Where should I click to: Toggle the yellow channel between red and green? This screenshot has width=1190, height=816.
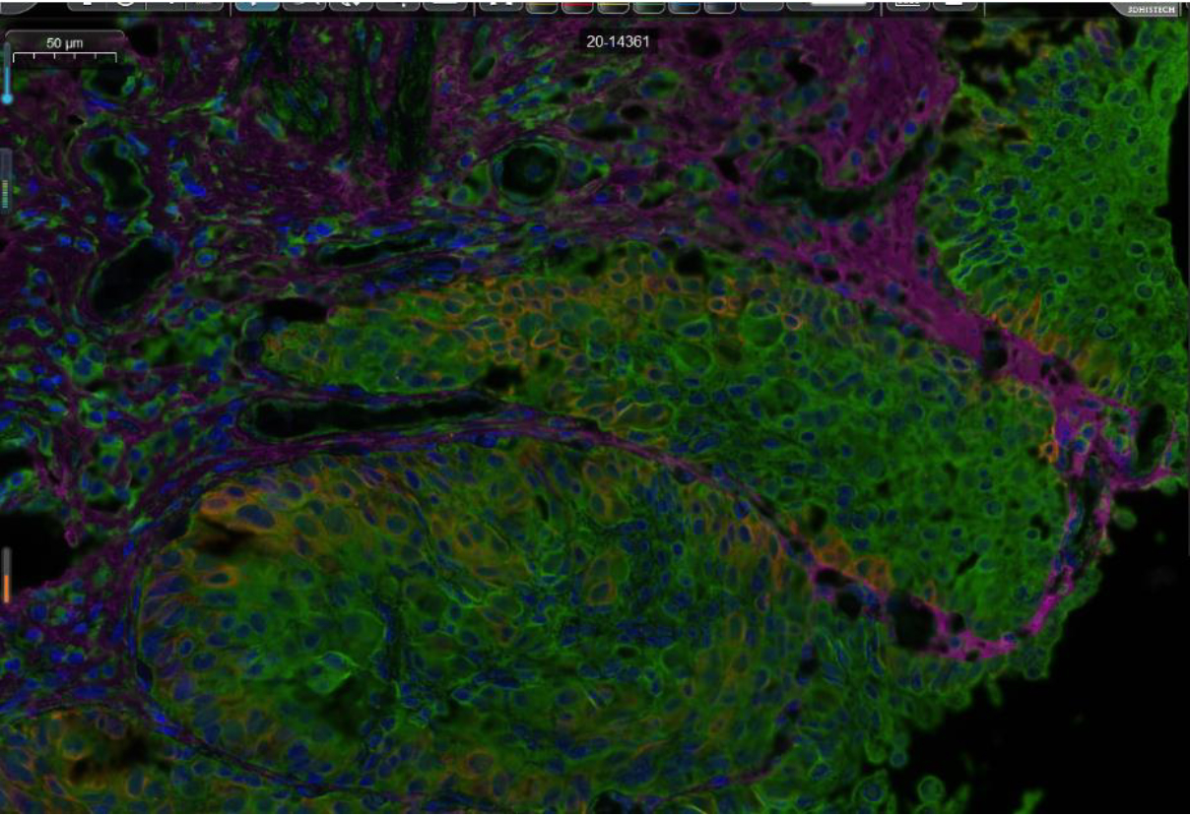pyautogui.click(x=614, y=6)
